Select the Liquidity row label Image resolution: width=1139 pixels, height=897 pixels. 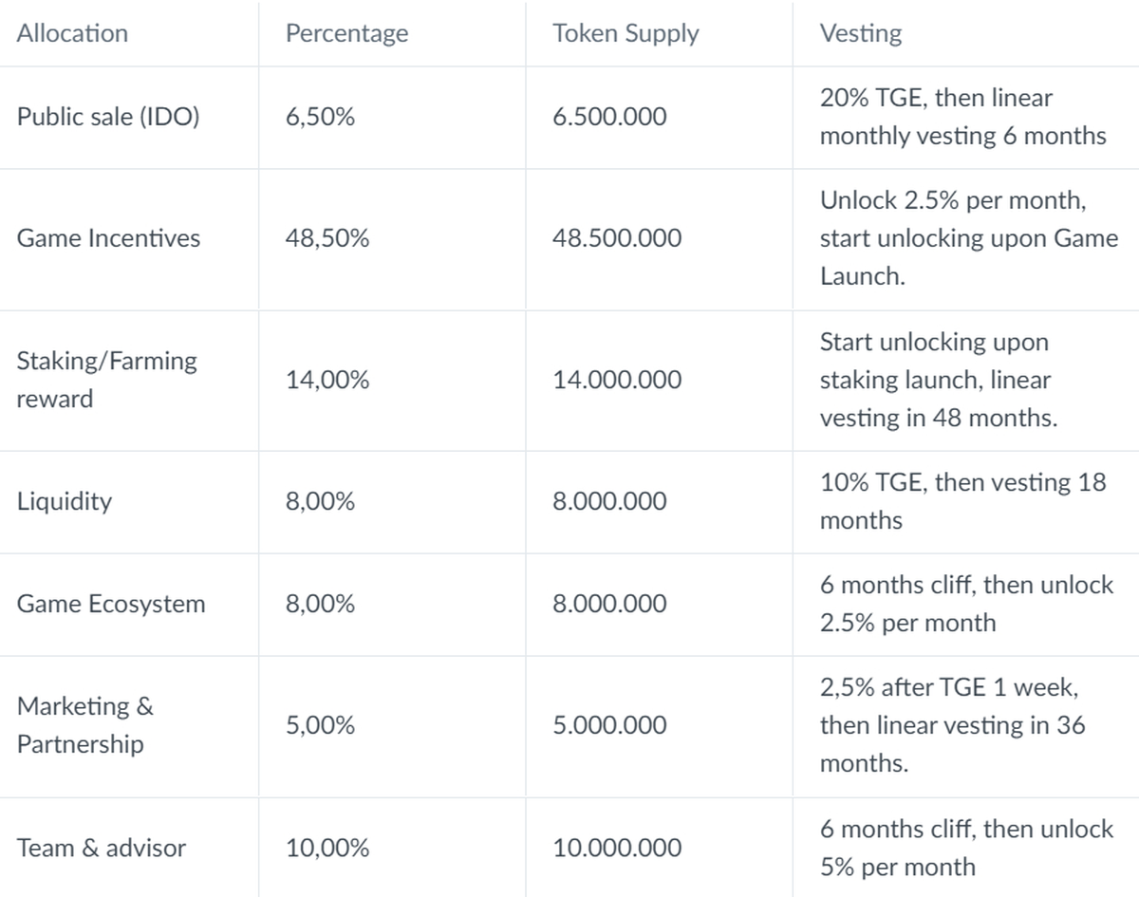click(x=64, y=501)
